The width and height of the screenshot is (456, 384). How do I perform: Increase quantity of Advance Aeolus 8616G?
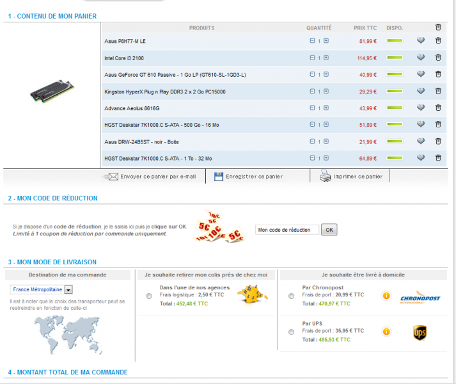326,108
